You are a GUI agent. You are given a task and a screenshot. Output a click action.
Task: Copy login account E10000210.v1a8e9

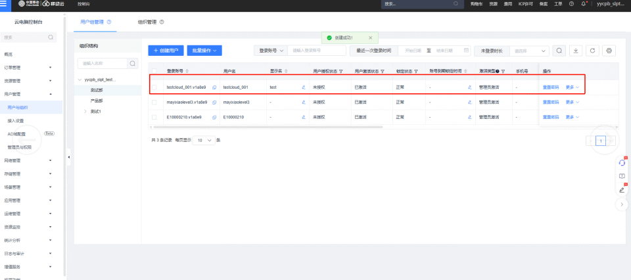click(x=214, y=117)
